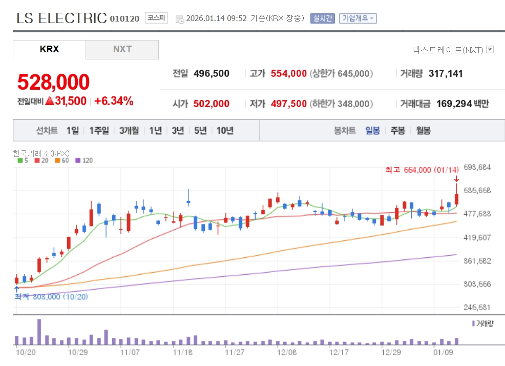Click the 넥스트레이드(NXT) link text

click(x=448, y=50)
